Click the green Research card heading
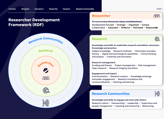Viewport: 164px width, 119px height. [99, 39]
